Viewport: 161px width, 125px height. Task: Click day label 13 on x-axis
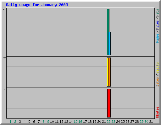tap(66, 122)
